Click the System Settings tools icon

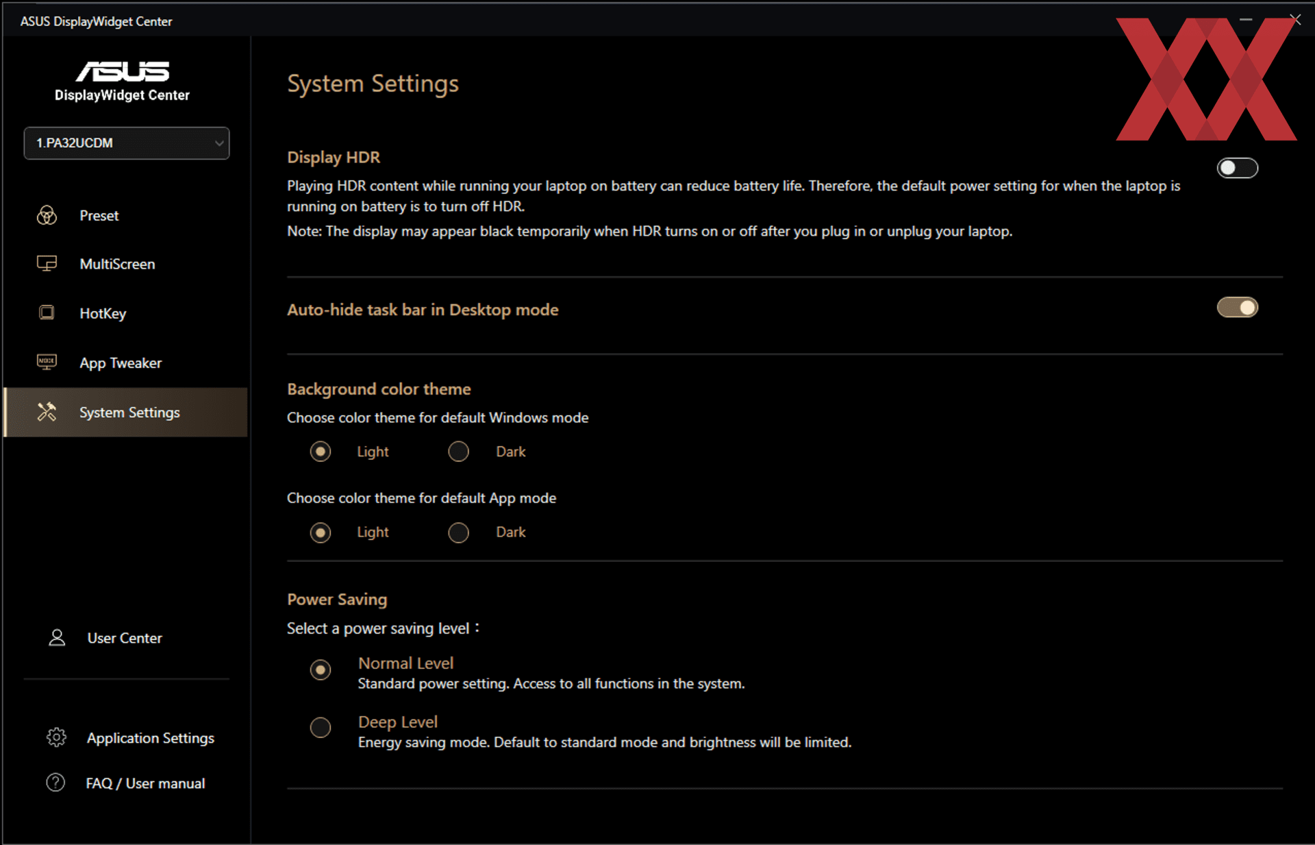pyautogui.click(x=47, y=412)
